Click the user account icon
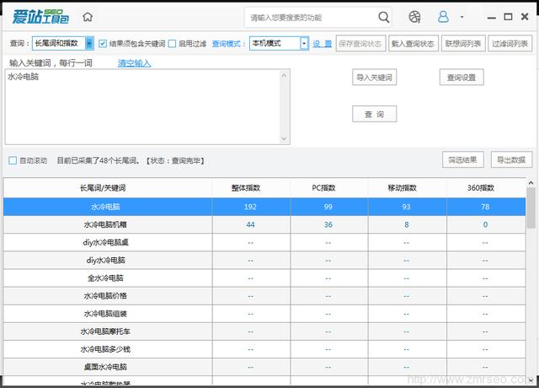Screen dimensions: 539x388 pos(443,17)
